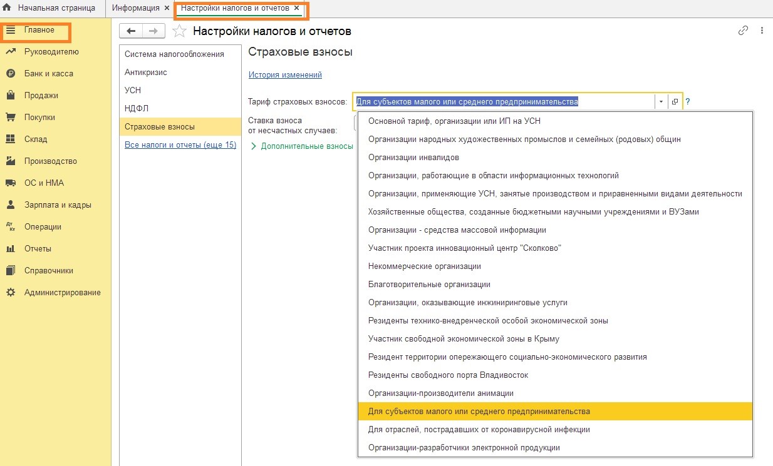
Task: Go back with the left arrow button
Action: coord(131,31)
